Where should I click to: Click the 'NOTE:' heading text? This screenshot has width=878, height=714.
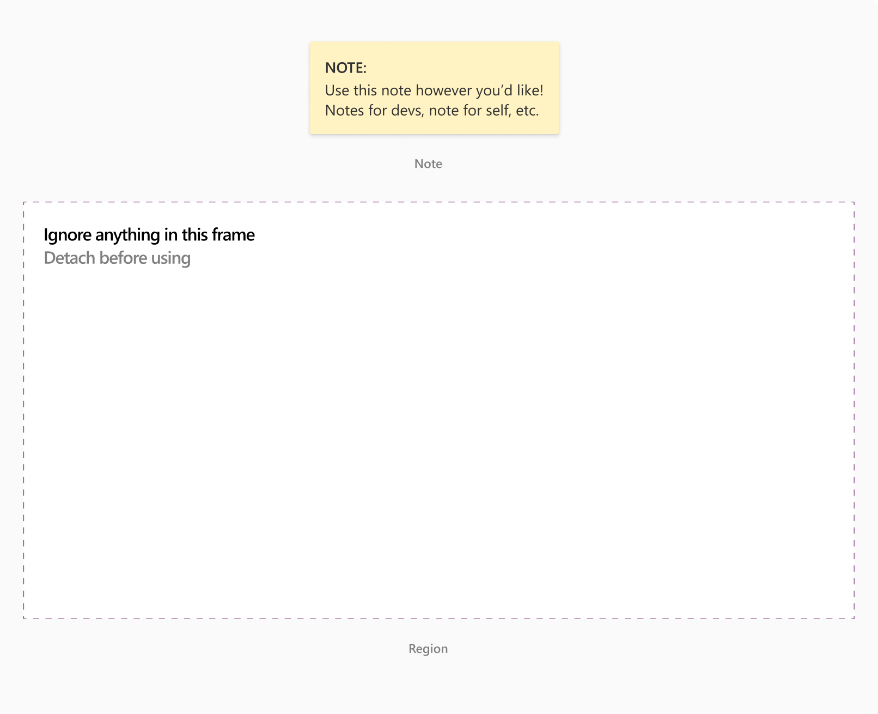tap(346, 68)
